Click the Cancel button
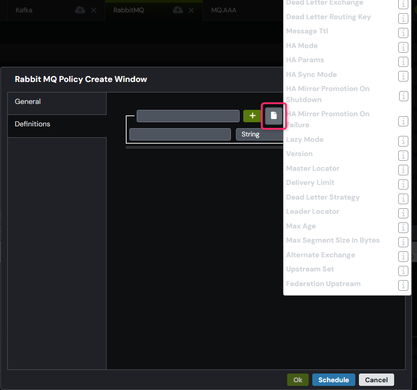The width and height of the screenshot is (417, 390). pos(376,379)
